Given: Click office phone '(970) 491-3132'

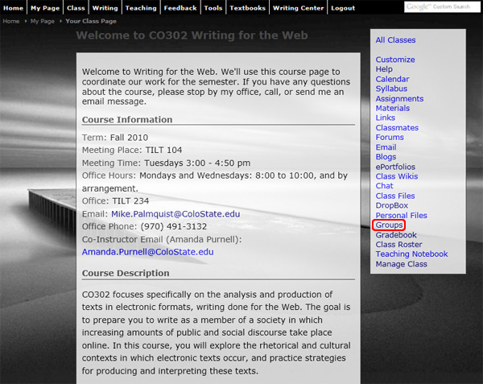Looking at the screenshot, I should point(174,226).
